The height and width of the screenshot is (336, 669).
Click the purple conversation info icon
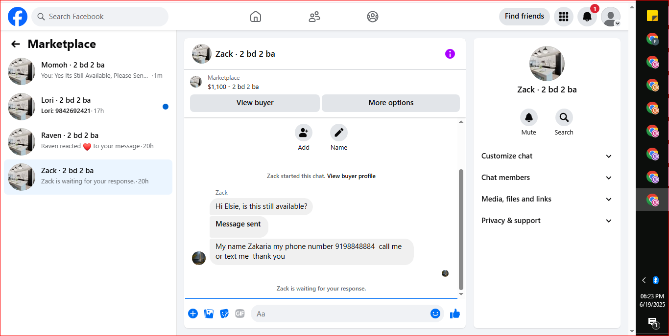(x=450, y=54)
